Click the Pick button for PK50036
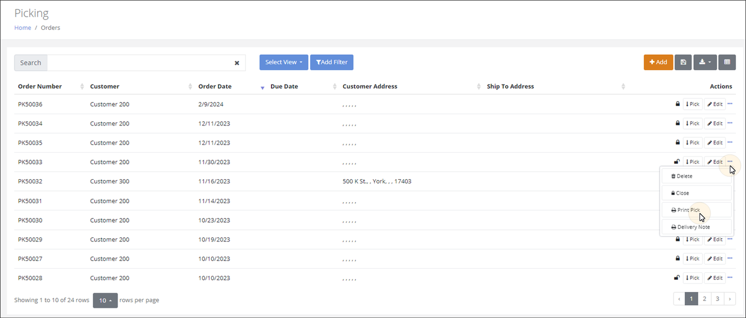The width and height of the screenshot is (746, 318). click(693, 104)
